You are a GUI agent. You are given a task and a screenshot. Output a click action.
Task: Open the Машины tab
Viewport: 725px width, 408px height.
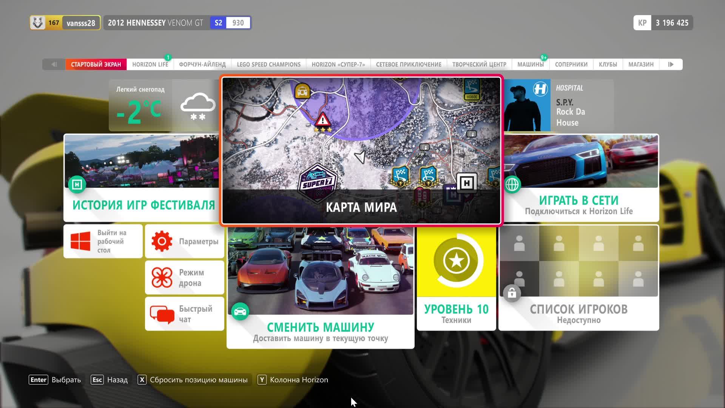pos(531,64)
